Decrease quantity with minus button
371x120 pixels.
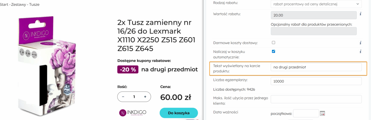coord(123,97)
